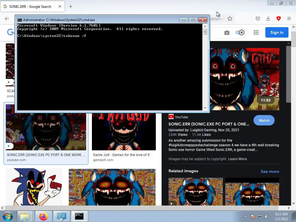Open Windows Explorer from the taskbar
Image resolution: width=296 pixels, height=222 pixels.
click(x=25, y=216)
